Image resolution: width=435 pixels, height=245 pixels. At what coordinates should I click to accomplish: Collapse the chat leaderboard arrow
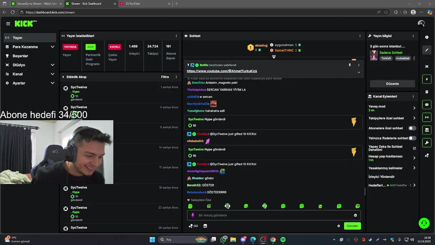pos(274,57)
